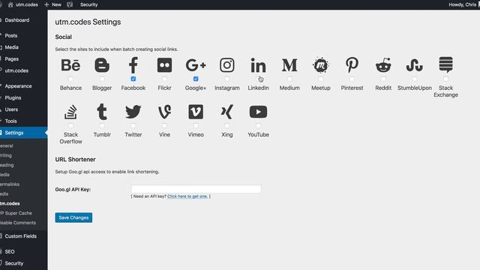Click the Medium logo icon
Screen dimensions: 480x270
click(x=289, y=65)
